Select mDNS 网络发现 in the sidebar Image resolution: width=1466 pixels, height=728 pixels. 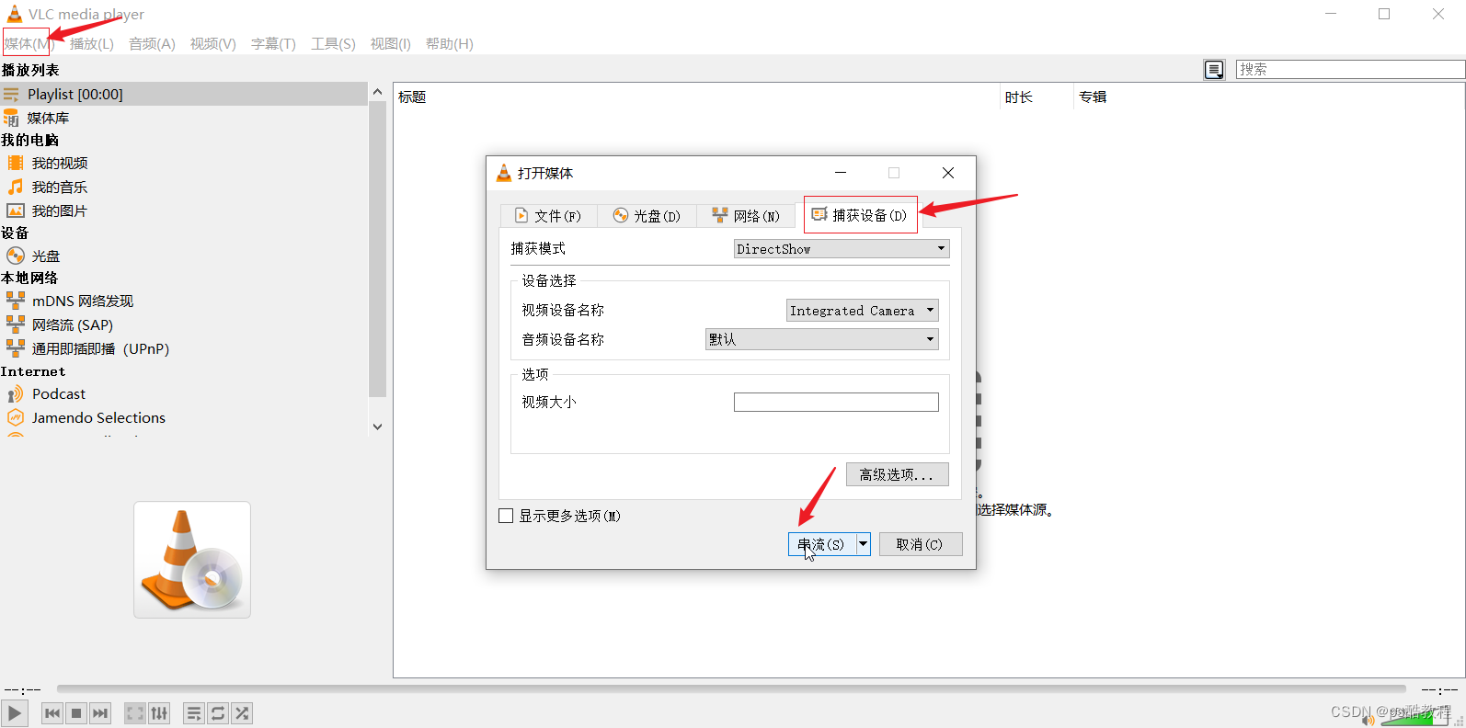click(x=83, y=301)
